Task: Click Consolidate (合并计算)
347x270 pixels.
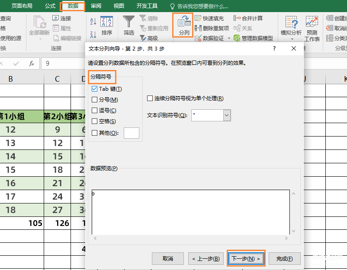Action: pos(248,18)
